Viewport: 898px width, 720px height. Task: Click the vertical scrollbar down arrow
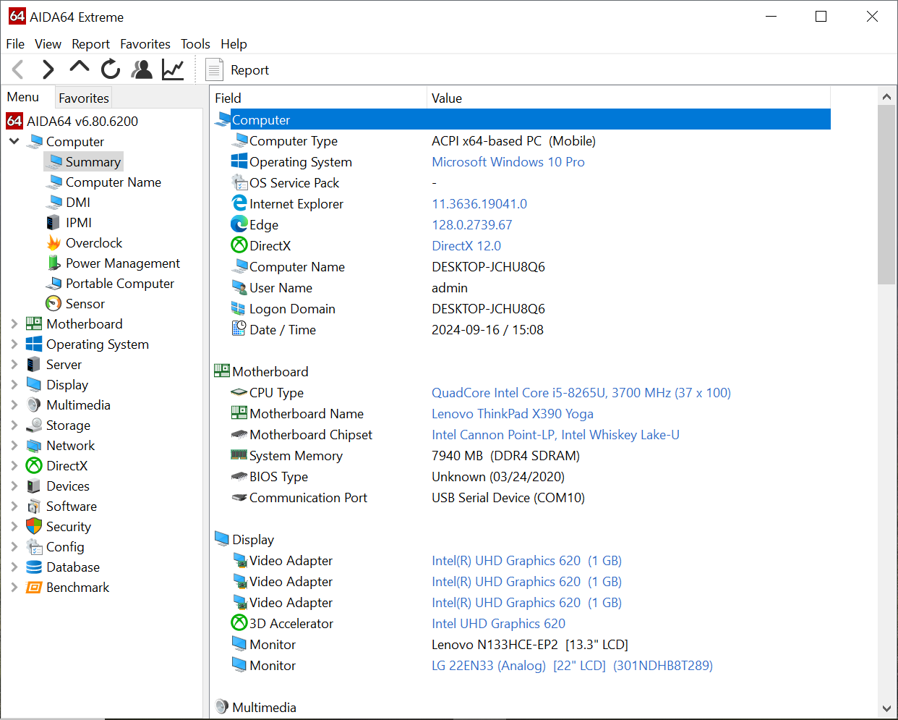[x=886, y=709]
